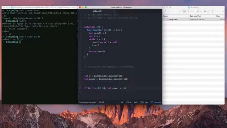
Task: Sort Finder list by Date Modified column
Action: pyautogui.click(x=195, y=16)
